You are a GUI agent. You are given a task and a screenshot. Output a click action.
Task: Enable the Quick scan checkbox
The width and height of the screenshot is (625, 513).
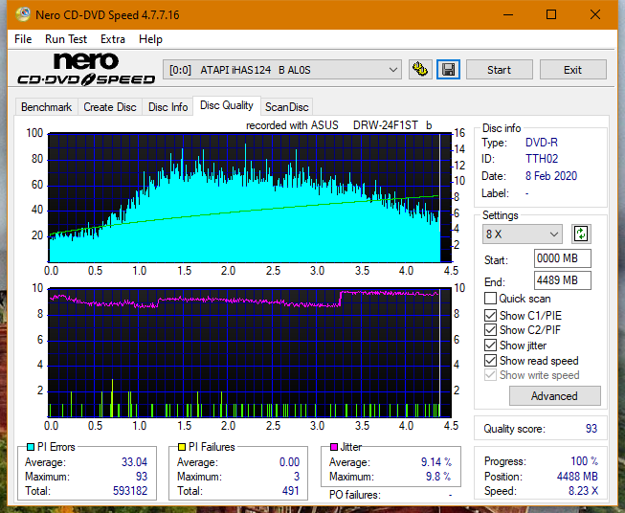click(490, 299)
